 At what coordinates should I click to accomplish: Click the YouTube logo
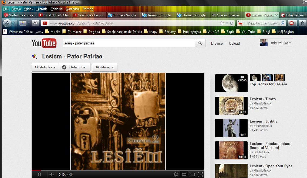point(44,43)
